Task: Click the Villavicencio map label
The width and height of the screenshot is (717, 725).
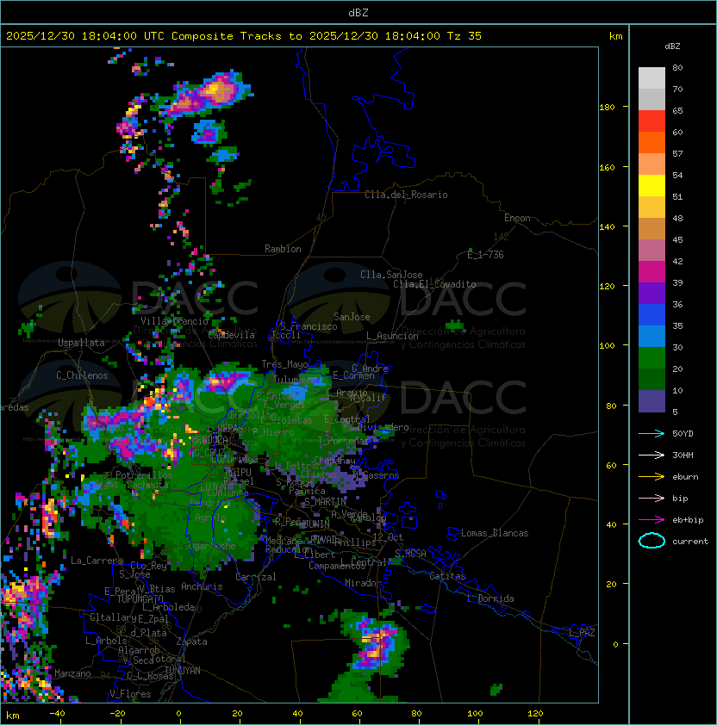Action: click(x=174, y=321)
